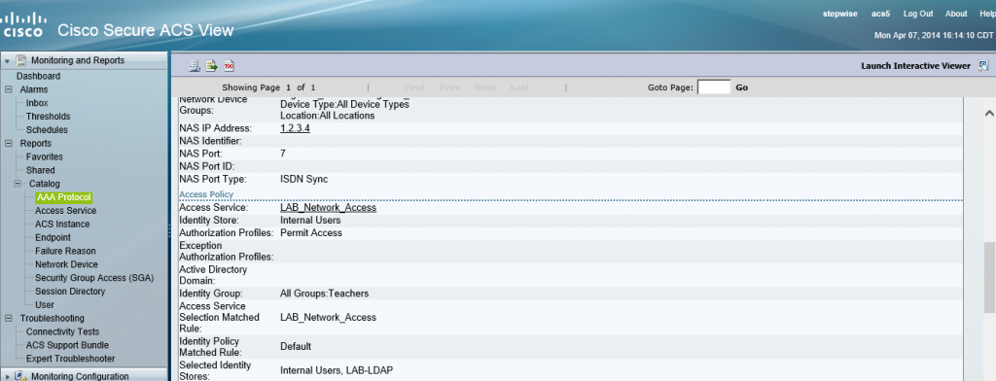996x381 pixels.
Task: Select Access Service in Catalog
Action: (66, 210)
